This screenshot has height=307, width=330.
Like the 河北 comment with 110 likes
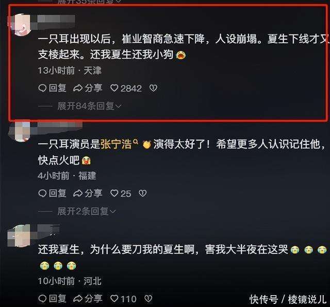123,299
